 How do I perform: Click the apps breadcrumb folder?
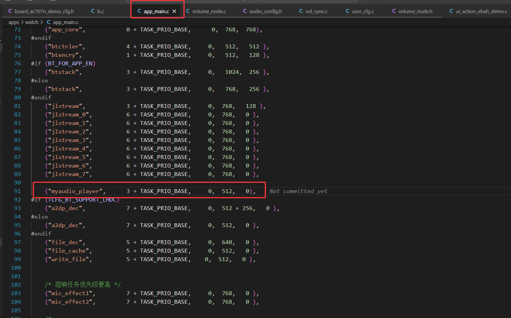(14, 22)
